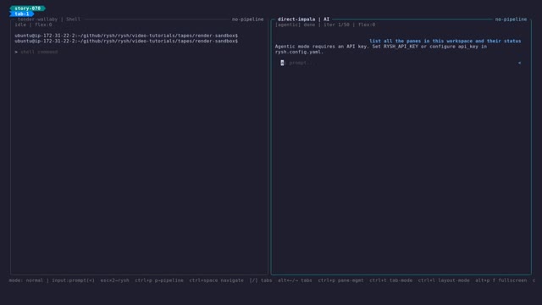Switch to tab-1
This screenshot has height=305, width=542.
pyautogui.click(x=22, y=14)
